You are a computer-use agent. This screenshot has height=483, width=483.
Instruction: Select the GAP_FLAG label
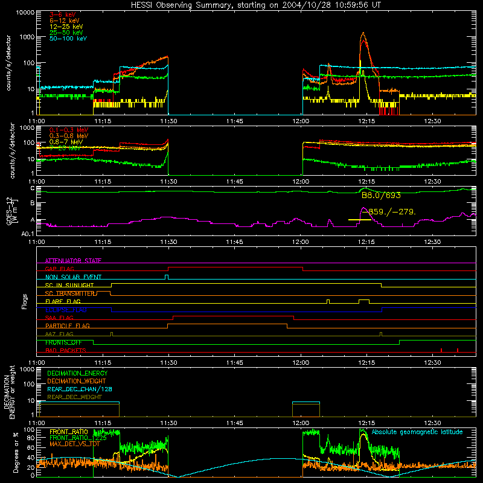pyautogui.click(x=59, y=269)
